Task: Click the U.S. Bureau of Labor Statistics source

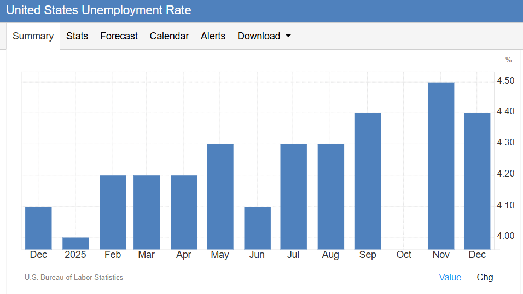Action: pos(74,278)
